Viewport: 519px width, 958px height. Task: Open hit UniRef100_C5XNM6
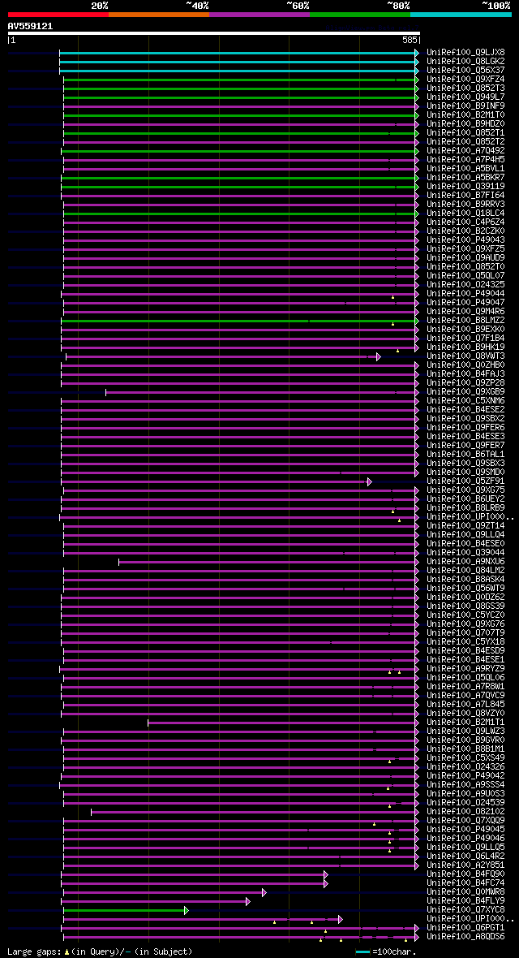pos(465,401)
